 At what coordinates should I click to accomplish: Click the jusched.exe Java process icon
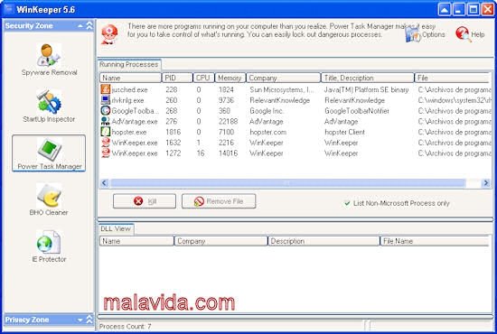[x=105, y=89]
